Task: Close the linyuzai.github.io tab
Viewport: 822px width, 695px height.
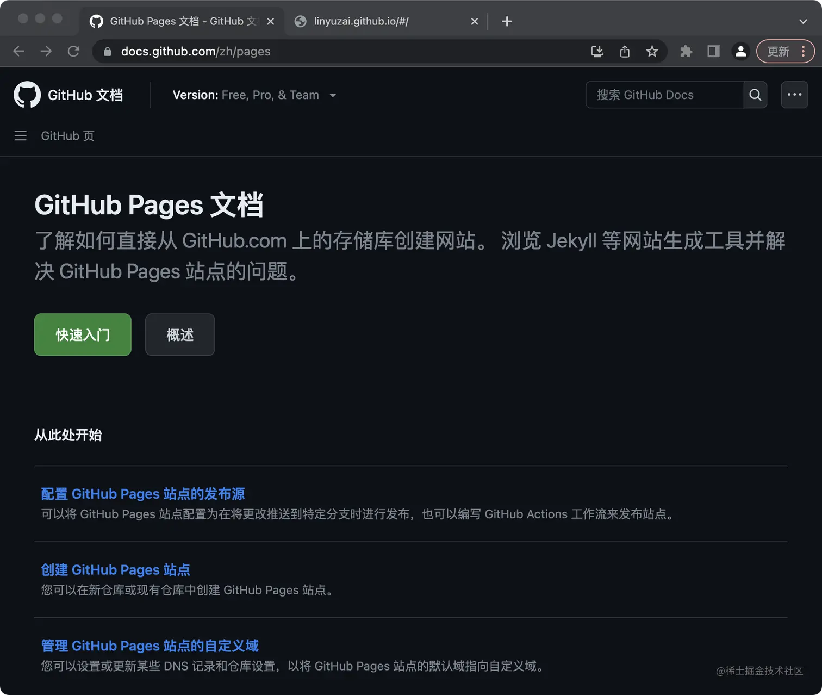Action: click(474, 21)
